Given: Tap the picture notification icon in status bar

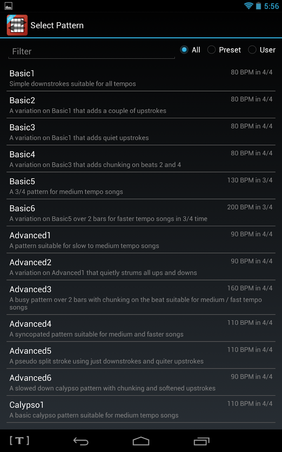Looking at the screenshot, I should tap(8, 6).
